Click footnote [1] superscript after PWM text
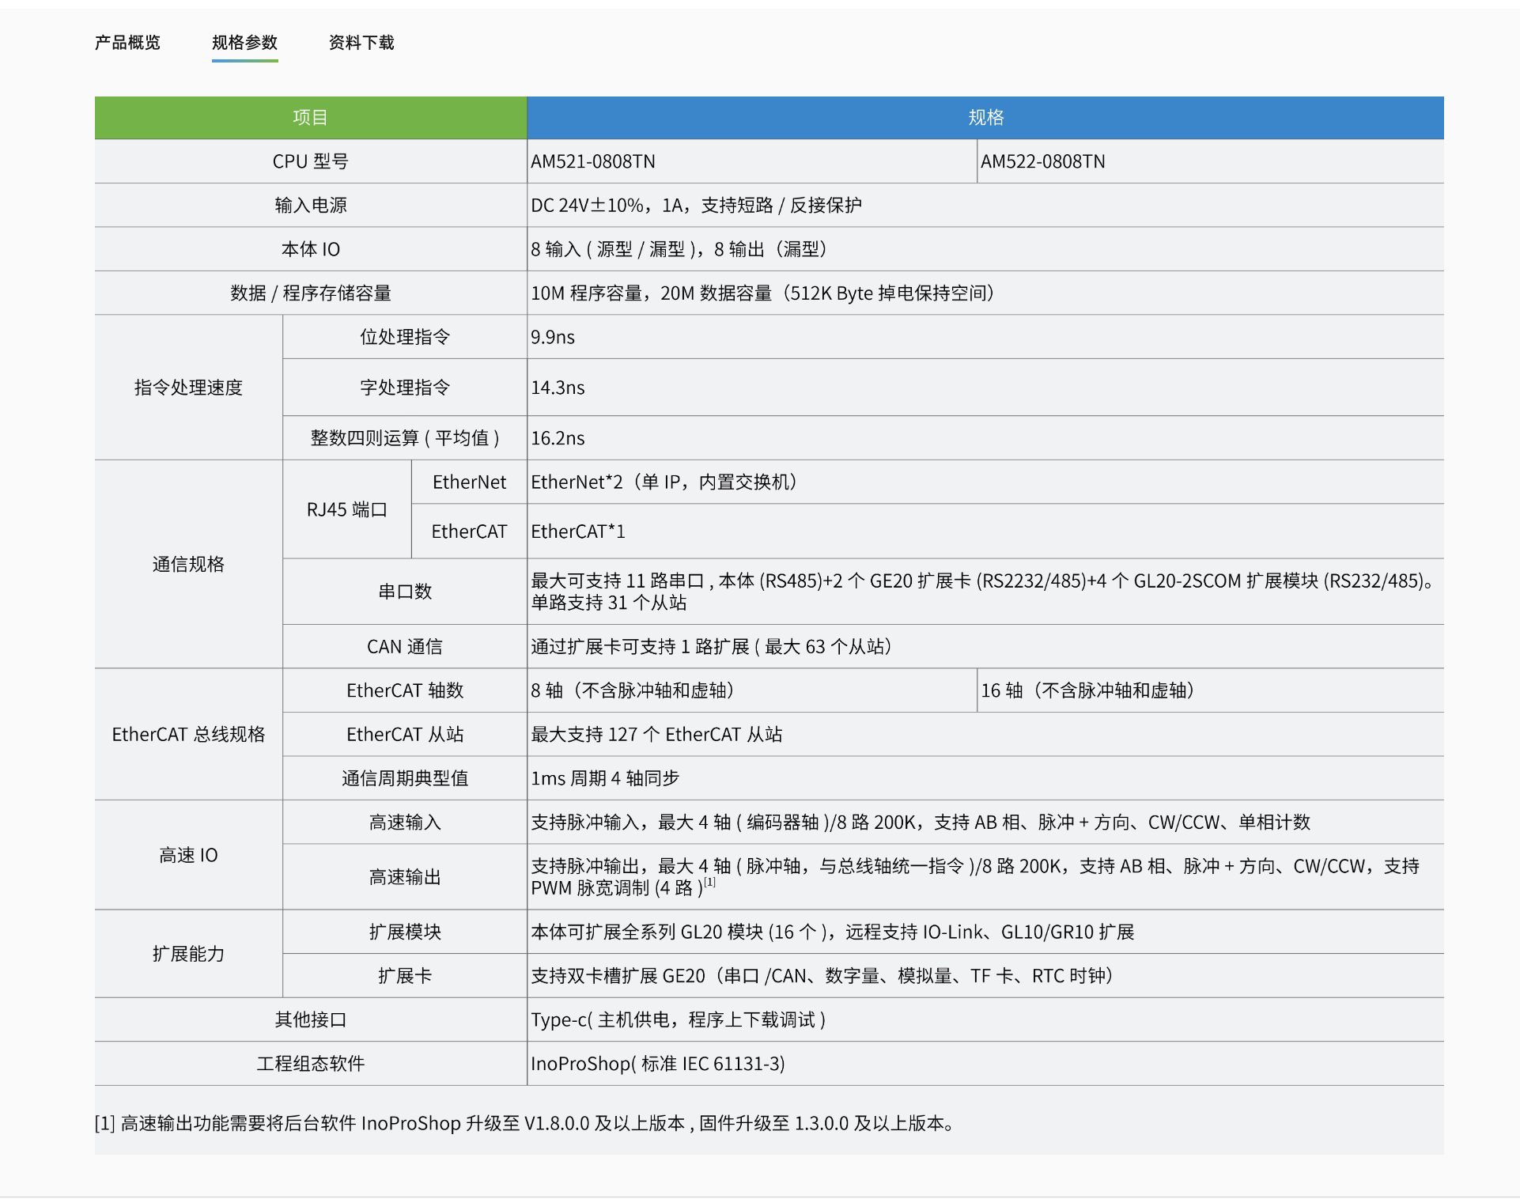Viewport: 1520px width, 1199px height. pos(710,882)
